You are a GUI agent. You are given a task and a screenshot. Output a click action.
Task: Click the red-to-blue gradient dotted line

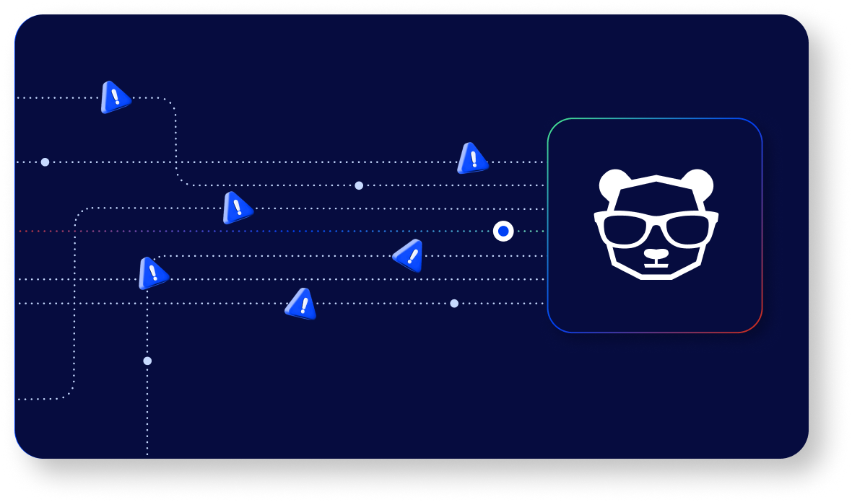tap(217, 232)
